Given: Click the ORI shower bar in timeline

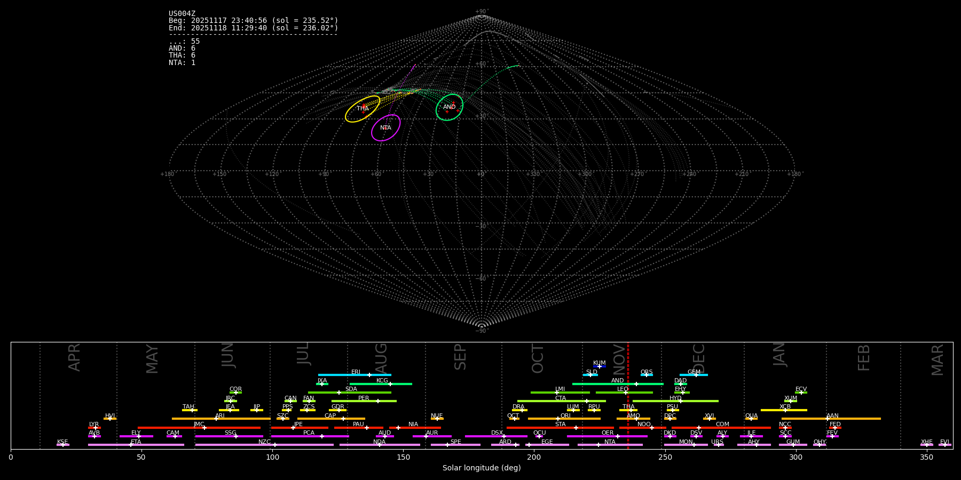Looking at the screenshot, I should coord(564,419).
